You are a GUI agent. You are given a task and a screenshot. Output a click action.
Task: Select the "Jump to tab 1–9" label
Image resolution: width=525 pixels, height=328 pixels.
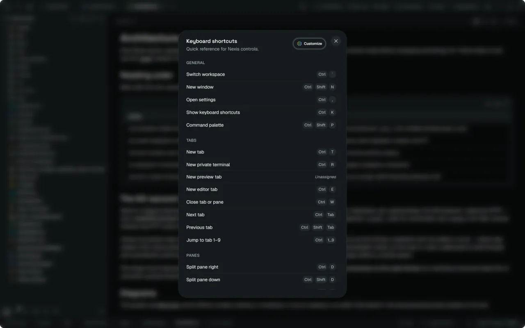[203, 240]
